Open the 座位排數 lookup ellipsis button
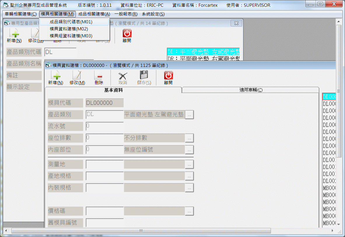Screen dimensions: 345x237 190,138
